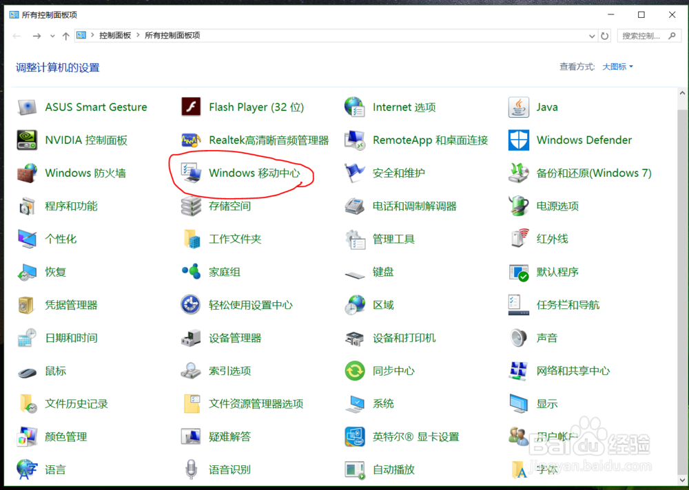The width and height of the screenshot is (689, 490).
Task: Open the Windows Defender shield icon
Action: point(519,140)
